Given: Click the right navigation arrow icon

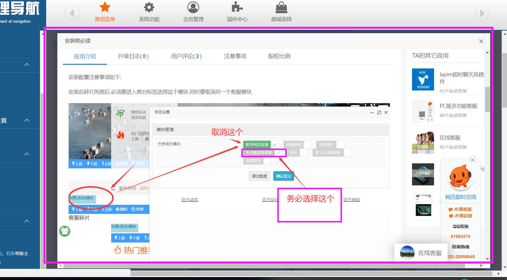Looking at the screenshot, I should coord(482,13).
